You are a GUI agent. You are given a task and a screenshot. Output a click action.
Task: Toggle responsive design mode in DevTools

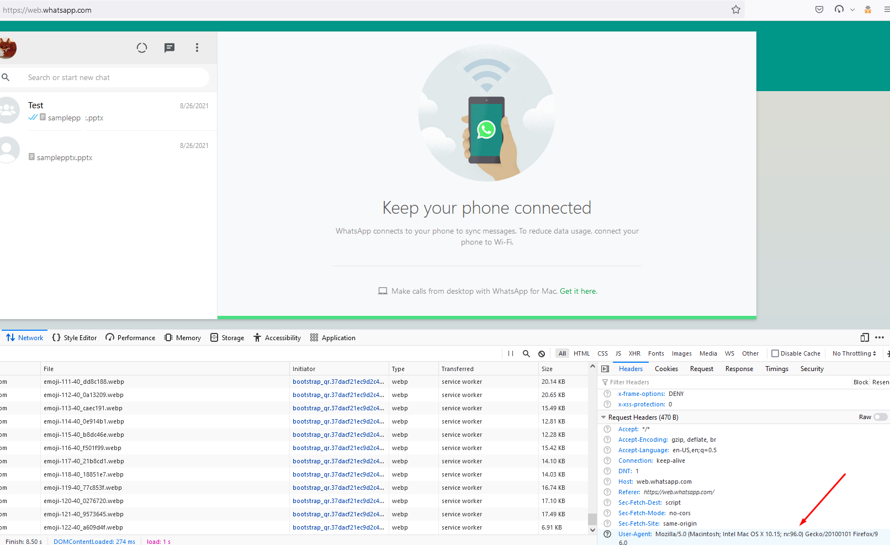point(864,337)
